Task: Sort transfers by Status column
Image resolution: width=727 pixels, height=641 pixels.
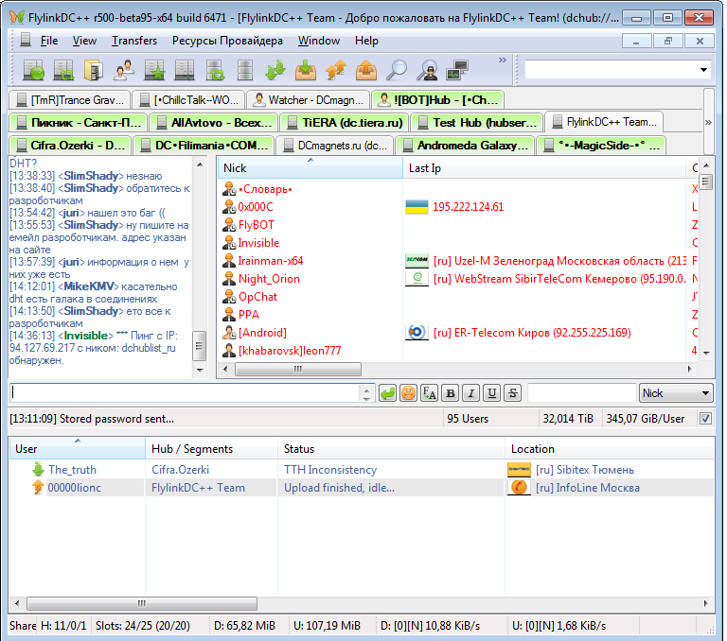Action: coord(391,449)
